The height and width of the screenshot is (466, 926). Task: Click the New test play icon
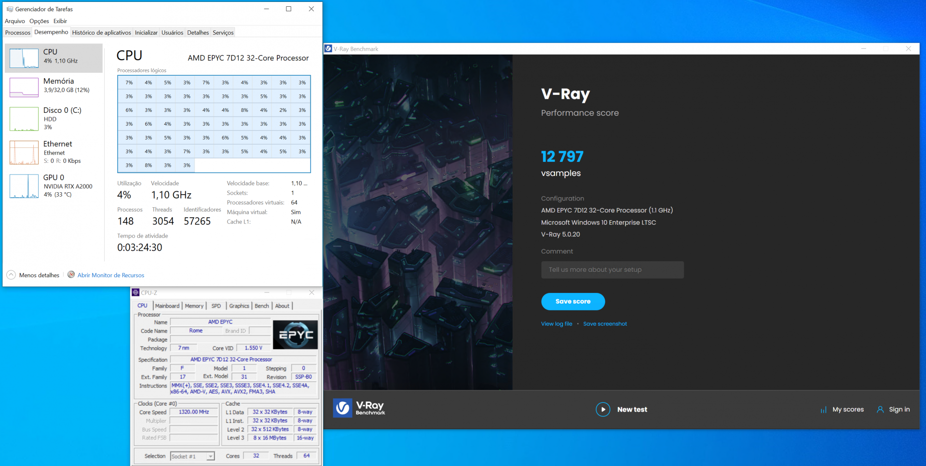coord(603,410)
